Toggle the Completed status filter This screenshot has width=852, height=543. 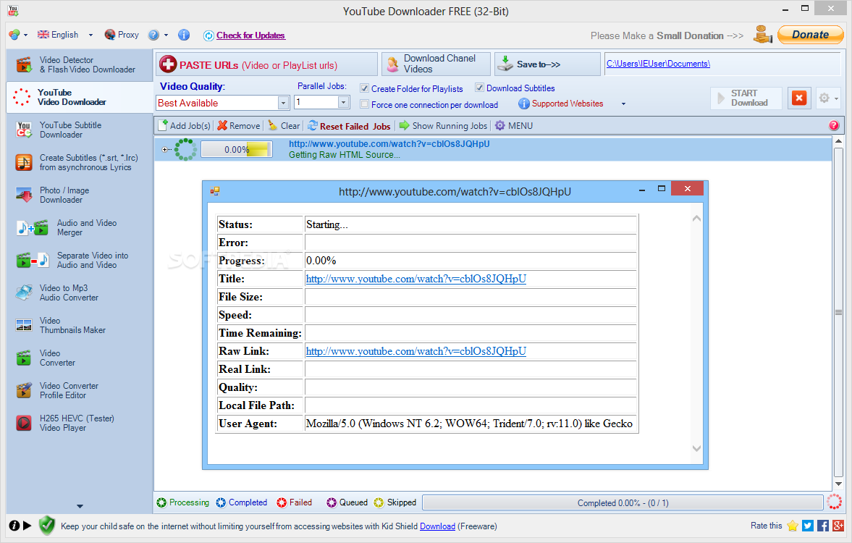pos(241,502)
